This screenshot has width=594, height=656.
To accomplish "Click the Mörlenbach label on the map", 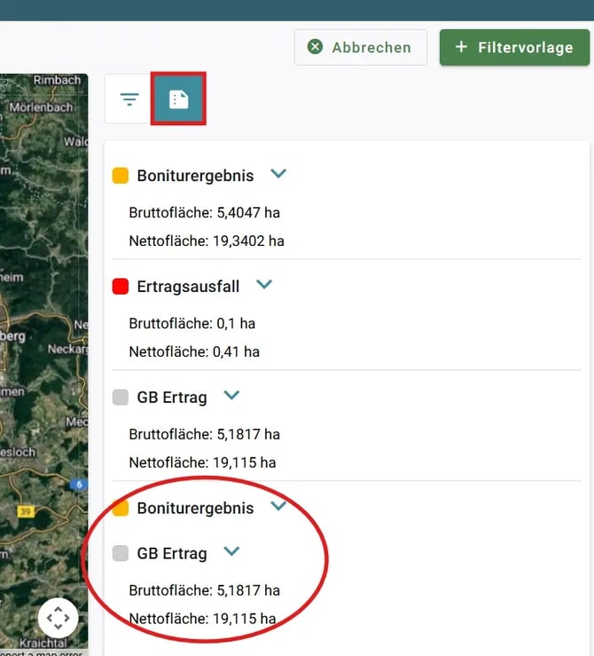I will [x=41, y=107].
